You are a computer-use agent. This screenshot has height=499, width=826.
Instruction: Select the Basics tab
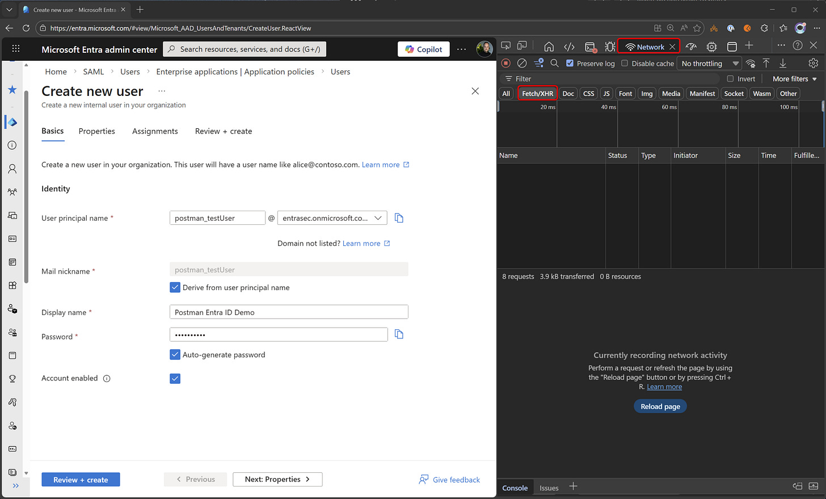click(53, 131)
